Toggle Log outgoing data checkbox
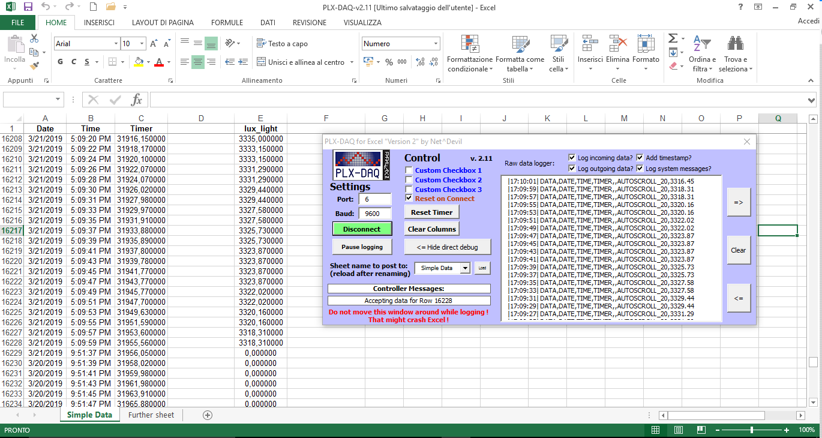Viewport: 822px width, 438px height. [572, 169]
